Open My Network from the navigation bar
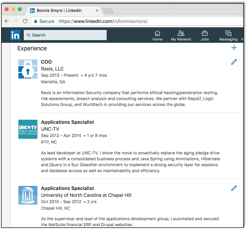247x229 pixels. point(181,35)
